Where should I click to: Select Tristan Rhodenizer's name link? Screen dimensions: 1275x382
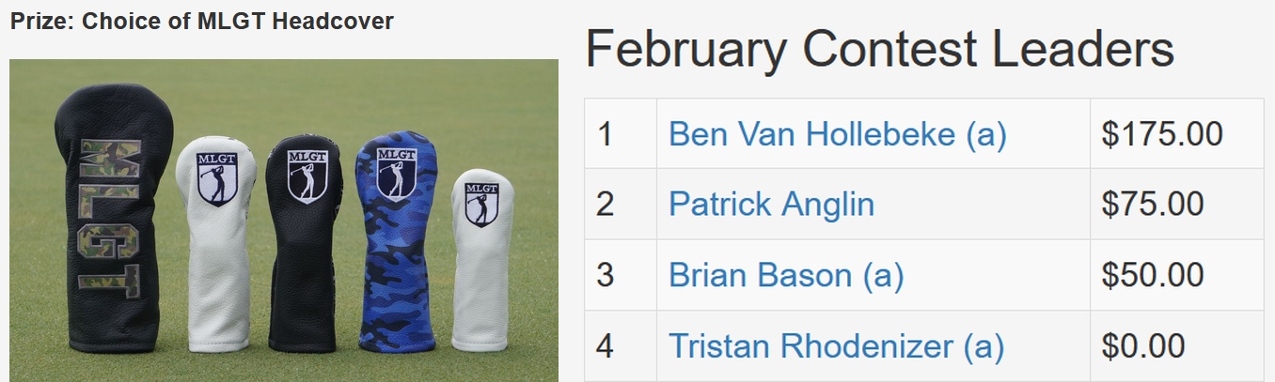click(x=836, y=346)
